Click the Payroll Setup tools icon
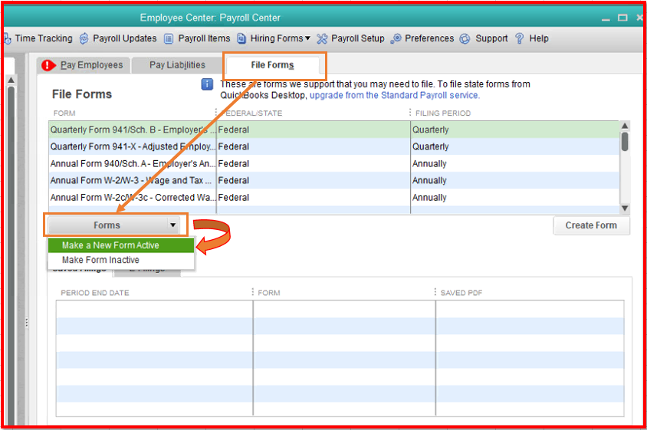Viewport: 647px width, 430px height. coord(322,38)
